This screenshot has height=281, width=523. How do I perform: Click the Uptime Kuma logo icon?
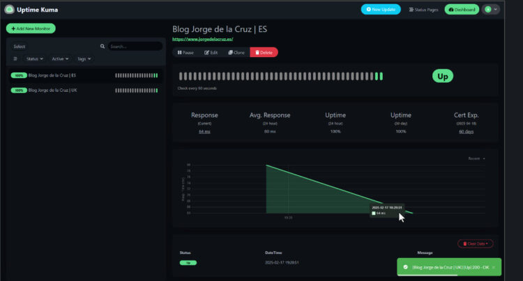(10, 10)
